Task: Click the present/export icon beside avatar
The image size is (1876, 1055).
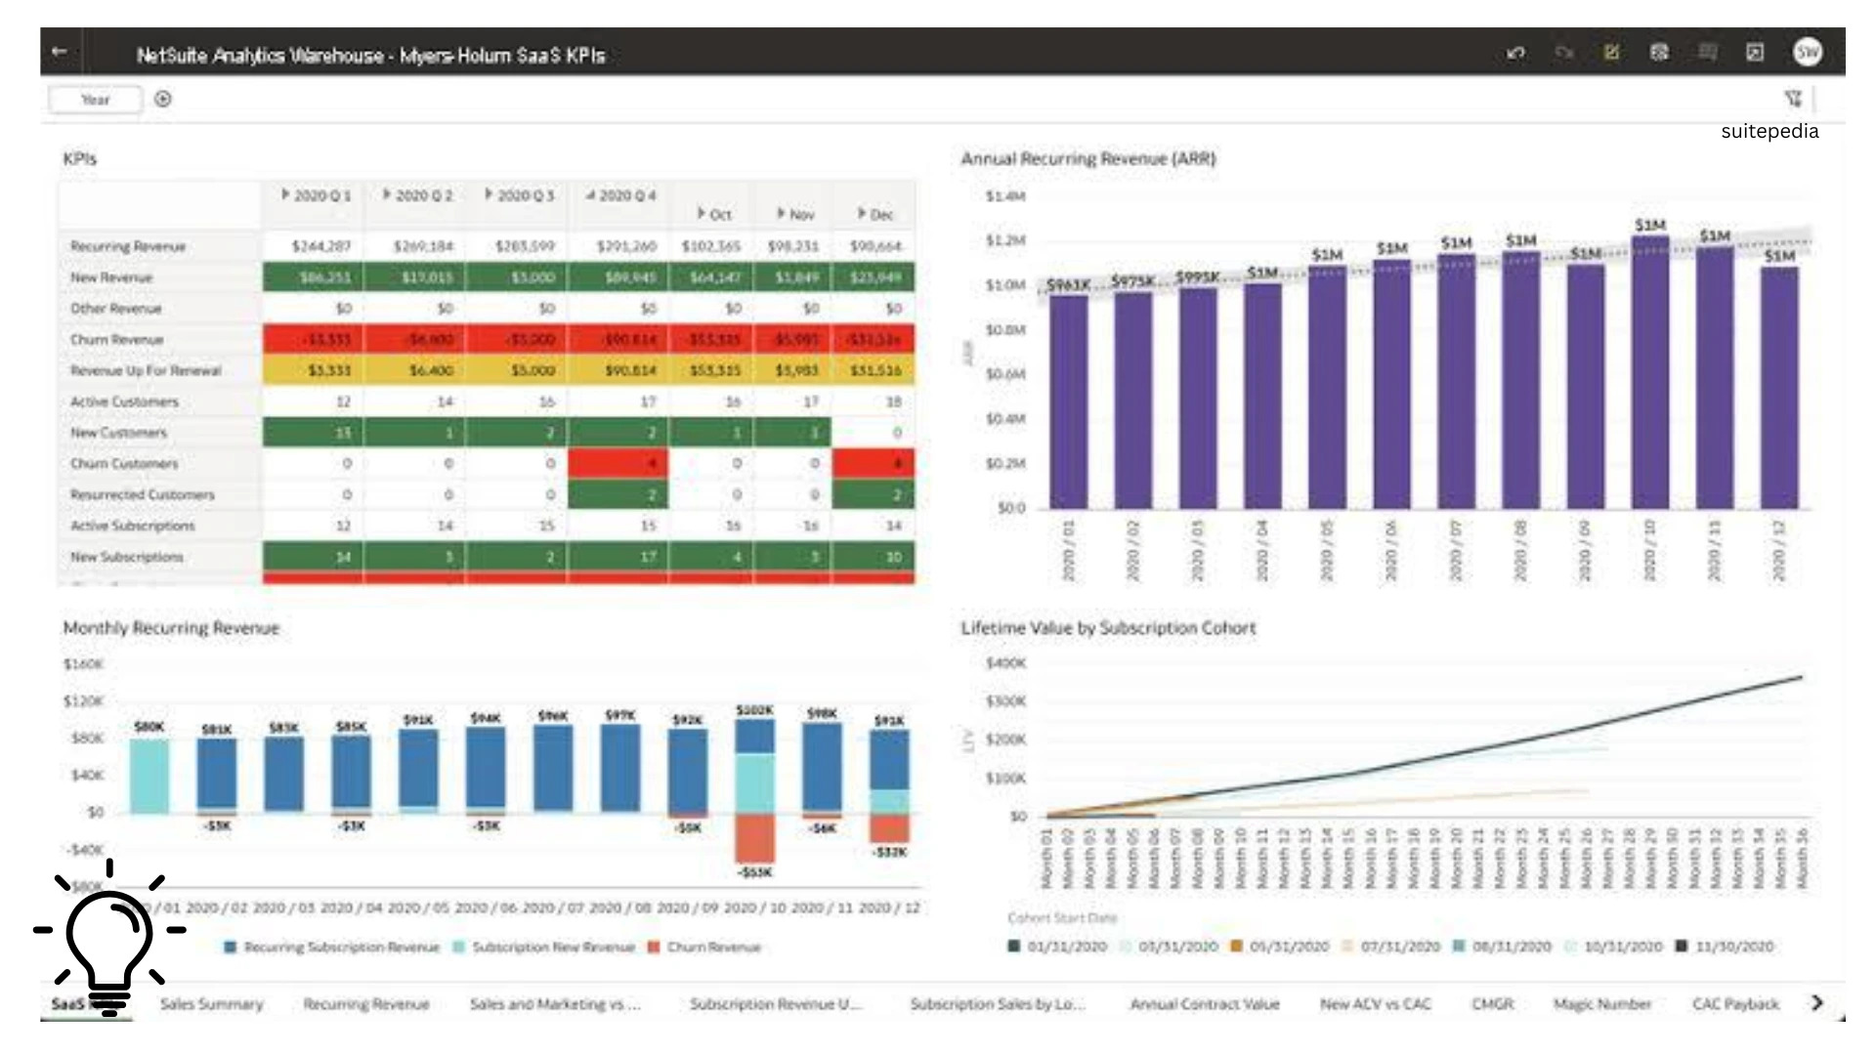Action: [1755, 53]
